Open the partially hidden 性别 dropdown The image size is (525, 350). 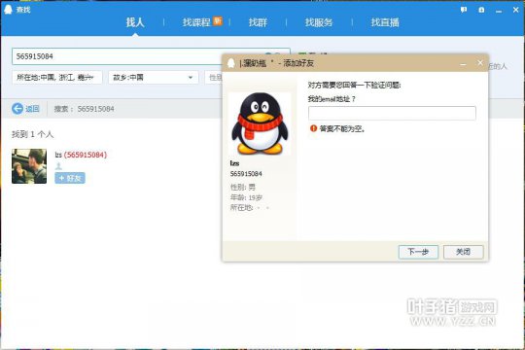pos(214,78)
